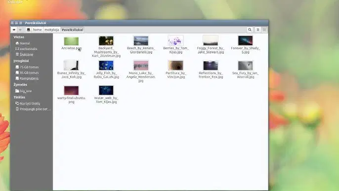Click the forward arrow navigation button
The height and width of the screenshot is (191, 339).
point(20,30)
